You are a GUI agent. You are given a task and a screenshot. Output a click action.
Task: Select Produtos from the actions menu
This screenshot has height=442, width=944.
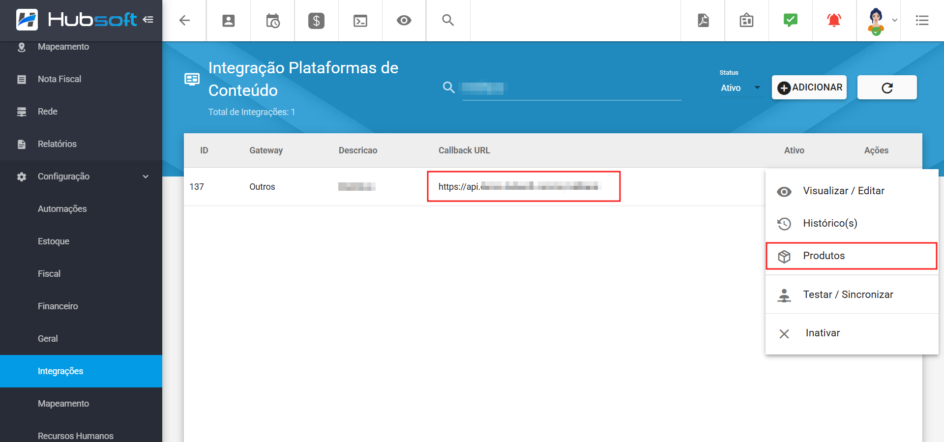[851, 256]
